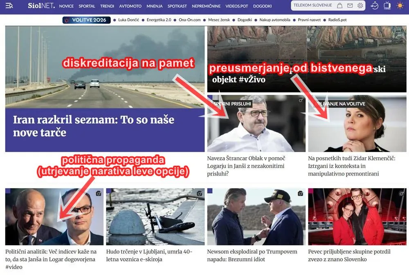Image resolution: width=409 pixels, height=275 pixels.
Task: Open the settings gear icon
Action: pyautogui.click(x=360, y=6)
